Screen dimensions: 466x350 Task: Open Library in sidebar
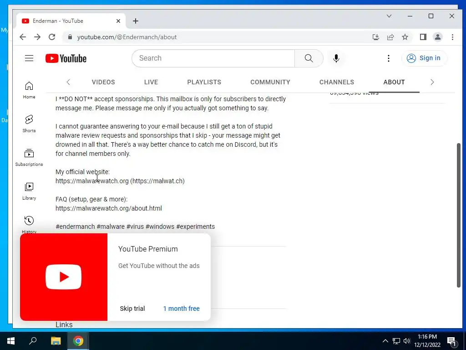(x=29, y=191)
